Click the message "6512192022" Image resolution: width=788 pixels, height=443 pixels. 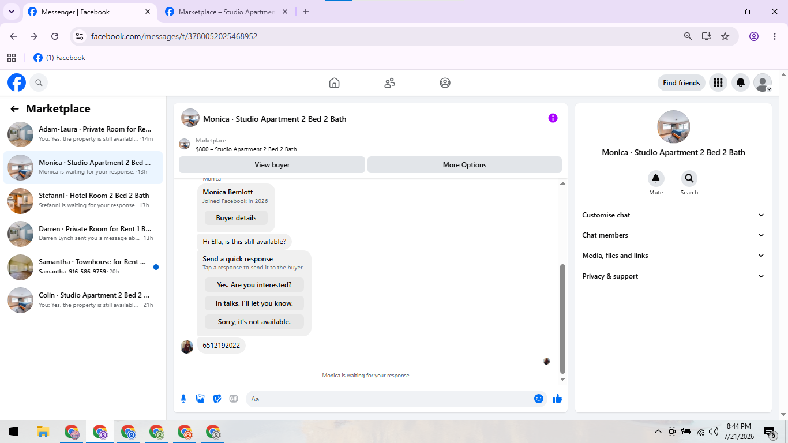coord(222,346)
